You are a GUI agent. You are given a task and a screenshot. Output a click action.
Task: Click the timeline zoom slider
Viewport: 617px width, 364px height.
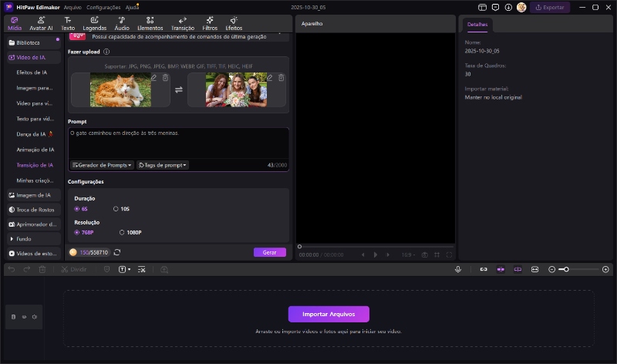click(x=579, y=270)
